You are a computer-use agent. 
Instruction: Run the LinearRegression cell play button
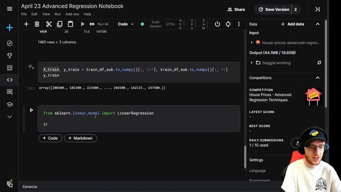[x=31, y=110]
